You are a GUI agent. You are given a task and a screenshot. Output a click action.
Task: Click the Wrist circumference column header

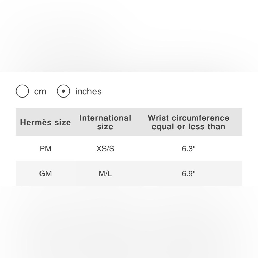[188, 122]
